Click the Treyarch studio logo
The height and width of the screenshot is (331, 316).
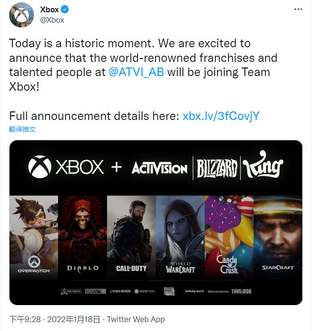71,291
